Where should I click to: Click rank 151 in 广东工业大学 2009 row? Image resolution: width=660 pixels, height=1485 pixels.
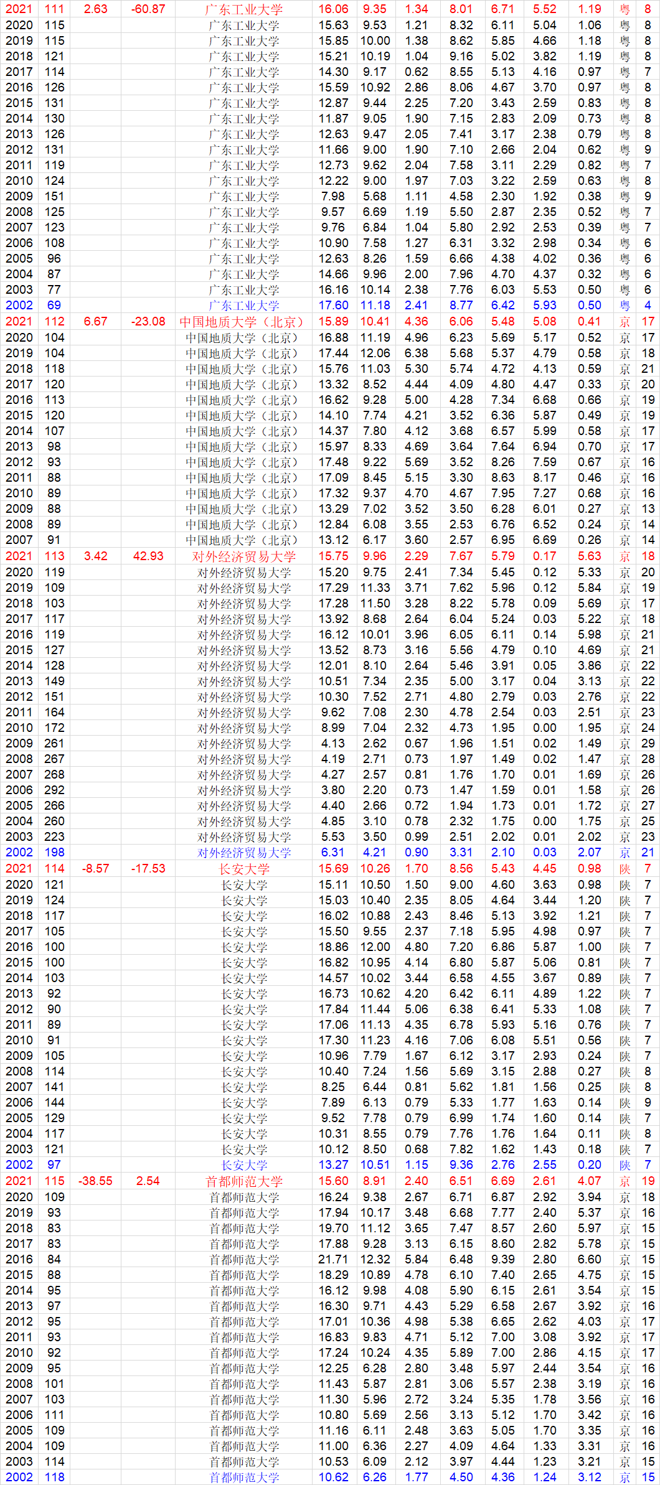point(55,197)
